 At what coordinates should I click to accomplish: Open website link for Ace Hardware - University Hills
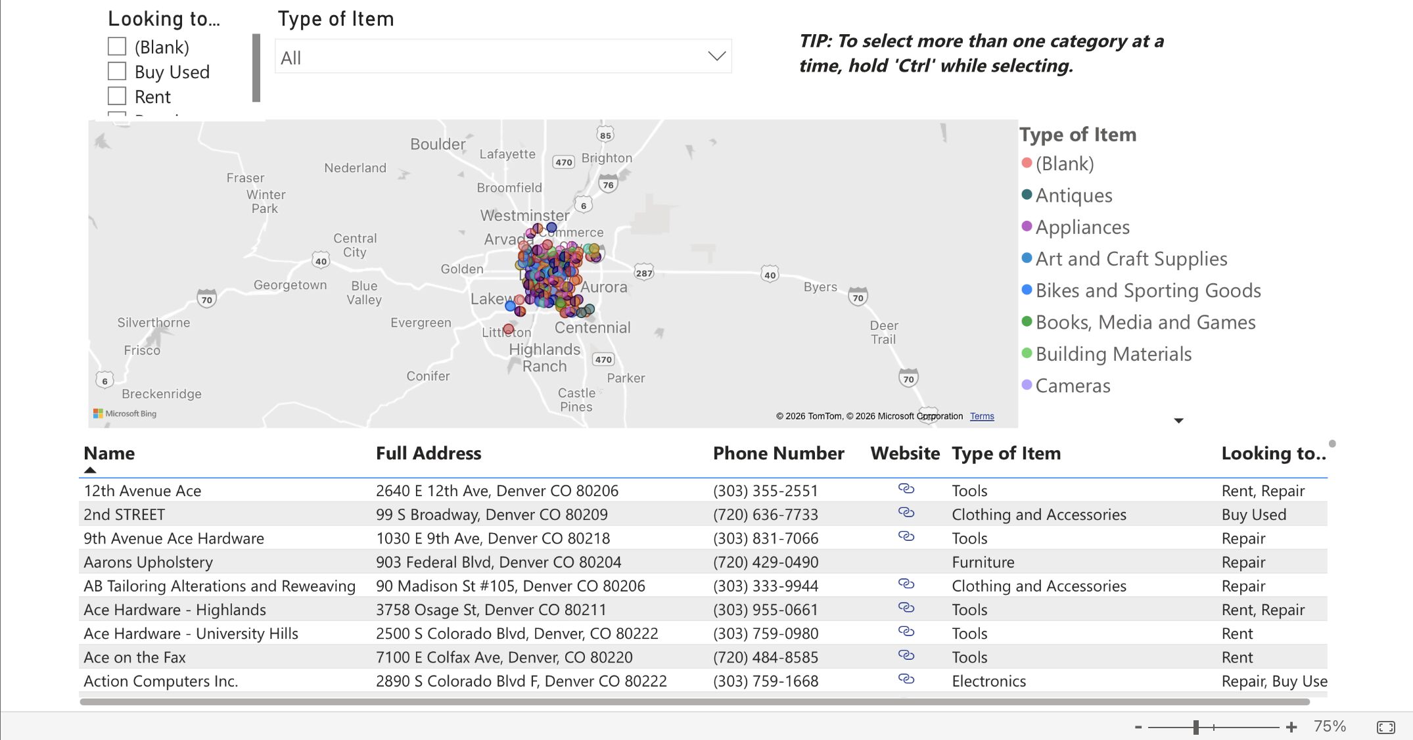(x=906, y=632)
